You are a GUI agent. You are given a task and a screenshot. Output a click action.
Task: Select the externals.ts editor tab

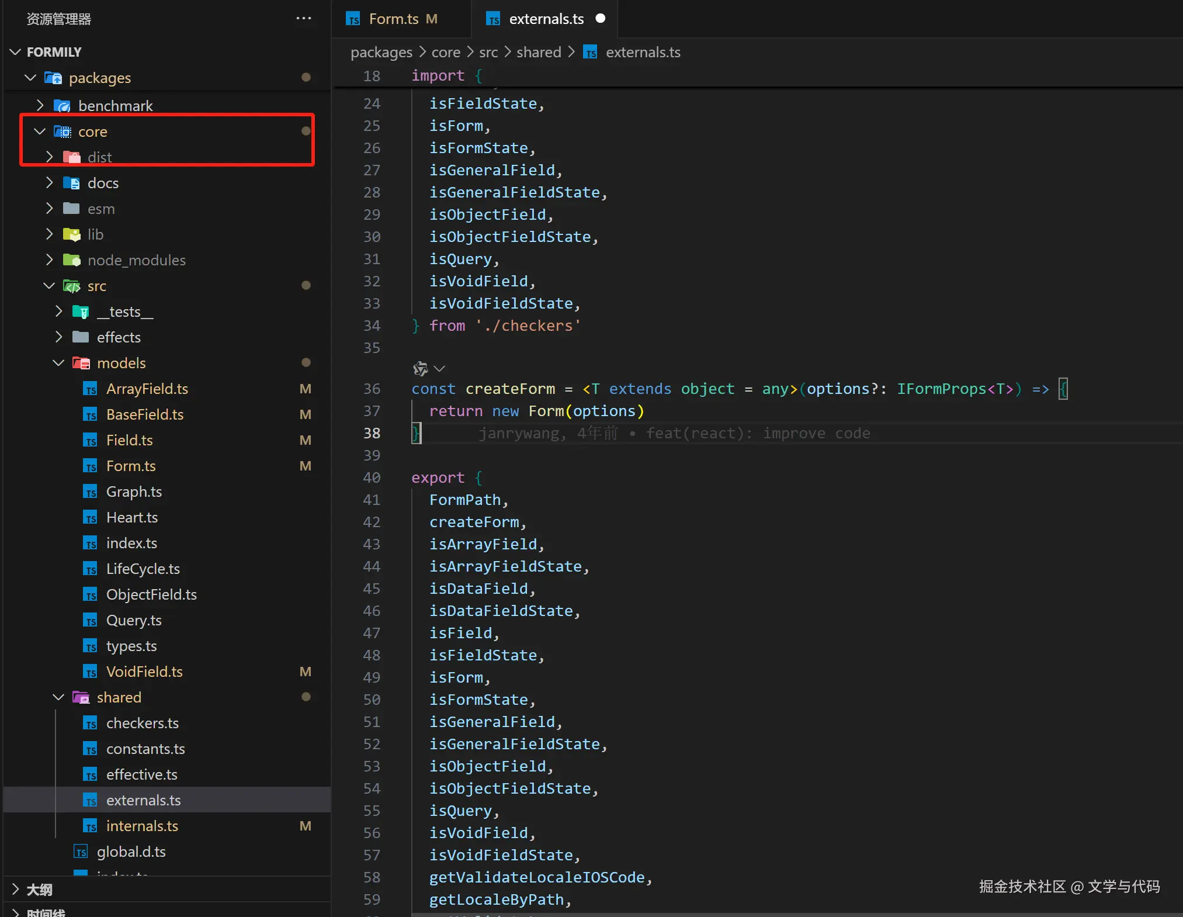pos(546,19)
